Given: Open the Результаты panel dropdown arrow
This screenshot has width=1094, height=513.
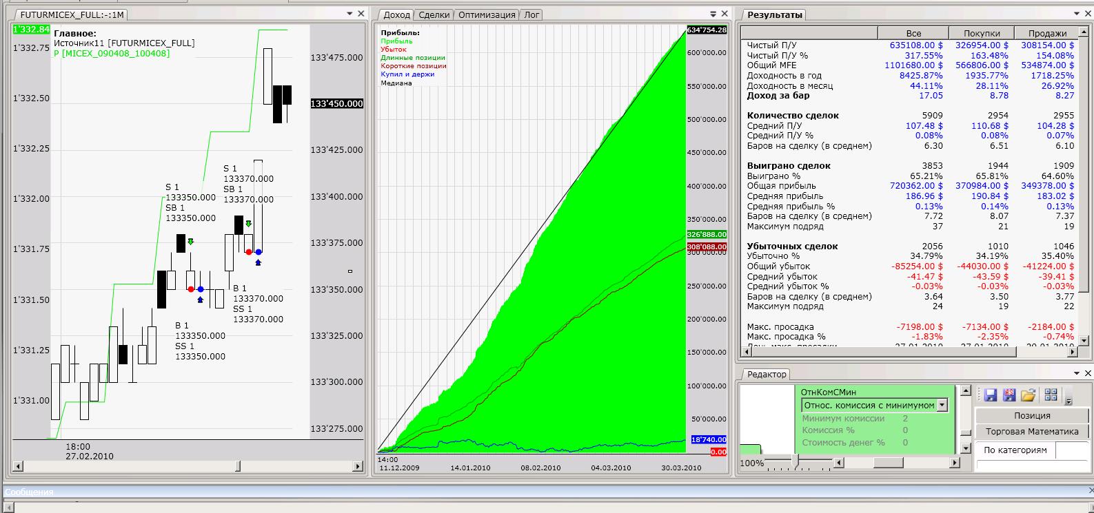Looking at the screenshot, I should click(1075, 14).
